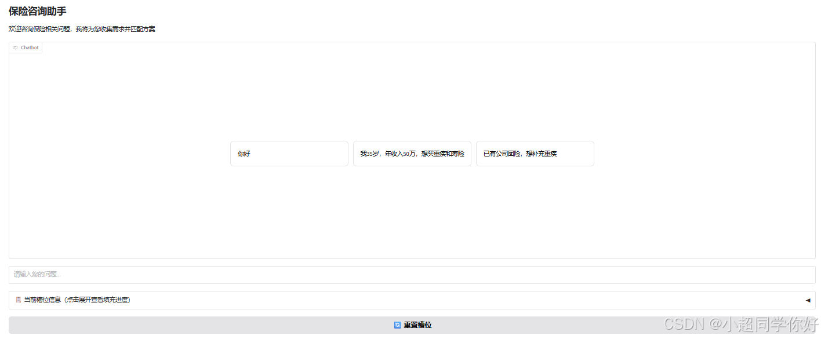Click the accordion collapse arrow

pyautogui.click(x=808, y=300)
